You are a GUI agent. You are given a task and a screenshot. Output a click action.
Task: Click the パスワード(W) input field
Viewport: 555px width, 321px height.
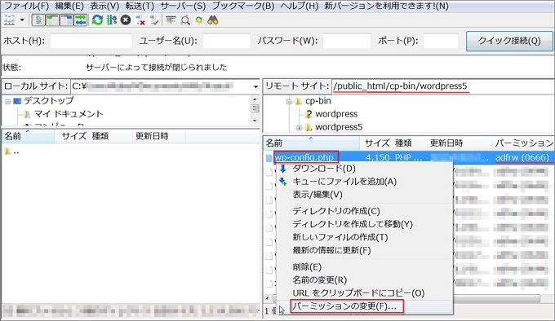point(347,41)
